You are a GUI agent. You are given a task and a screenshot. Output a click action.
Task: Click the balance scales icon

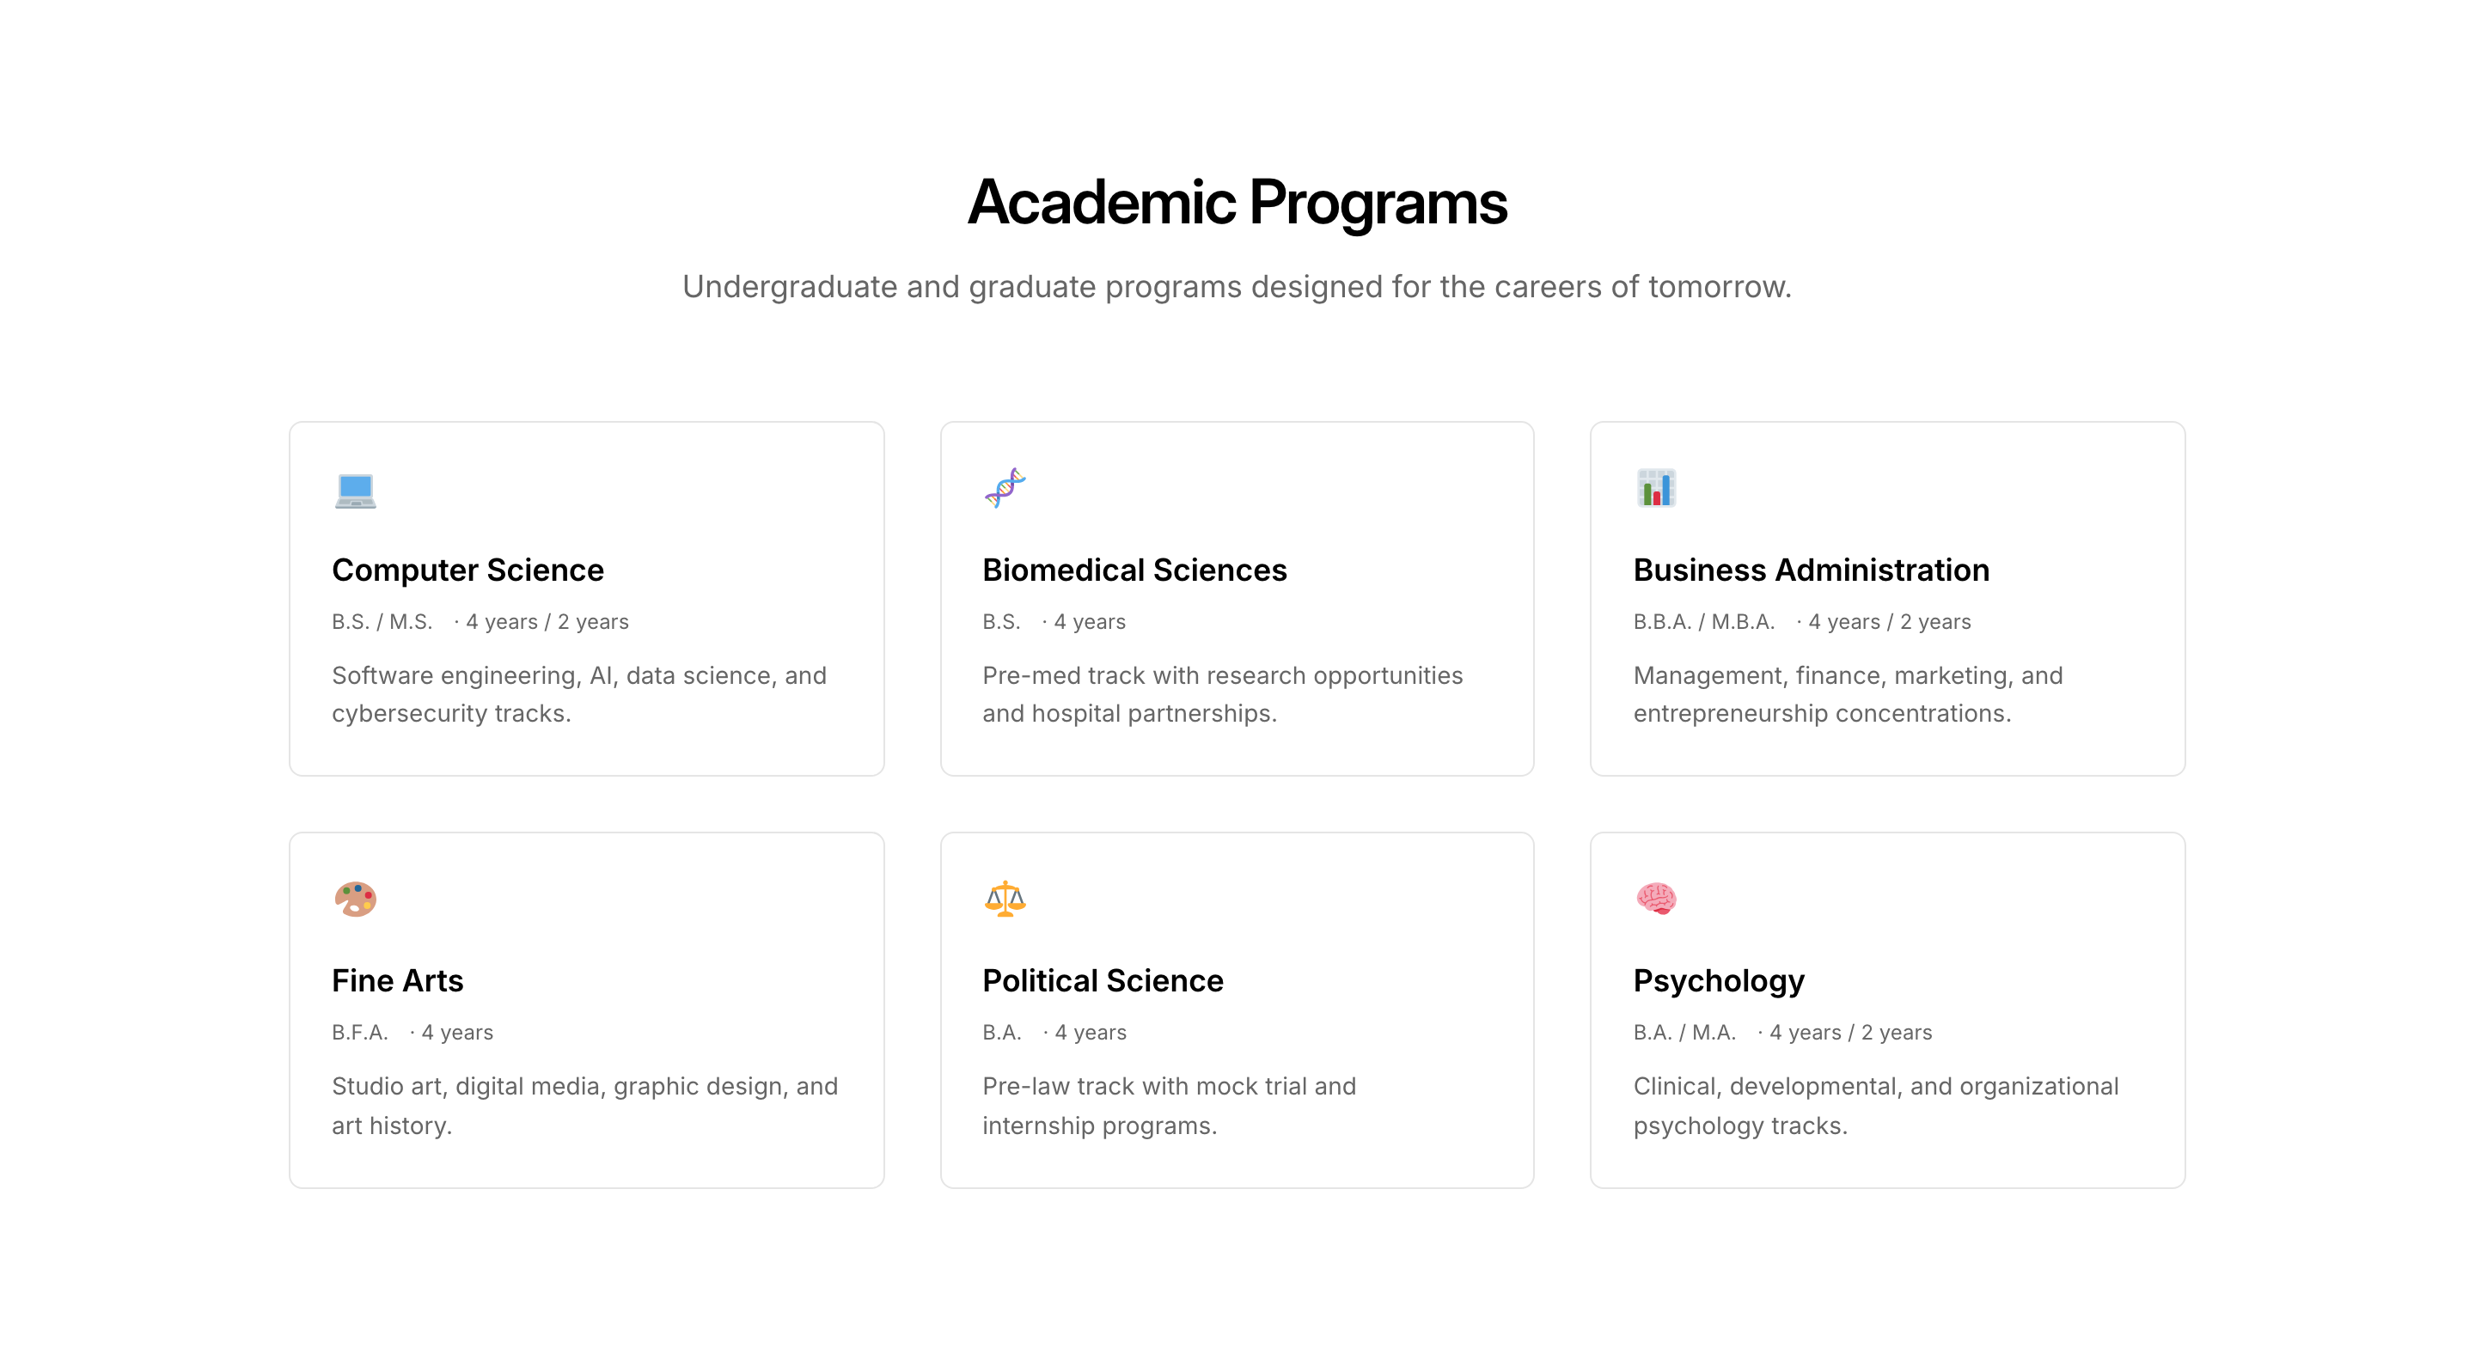click(x=1005, y=899)
